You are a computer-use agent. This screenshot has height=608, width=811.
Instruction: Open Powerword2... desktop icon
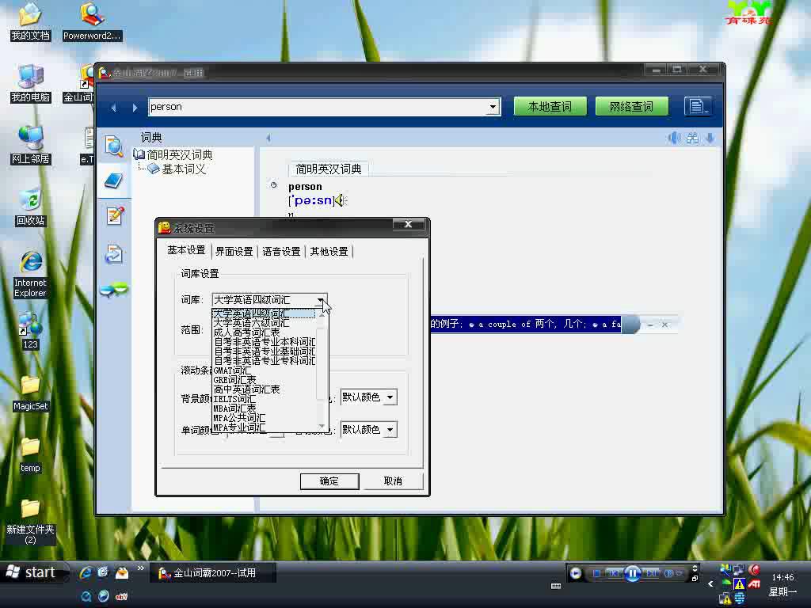click(92, 22)
